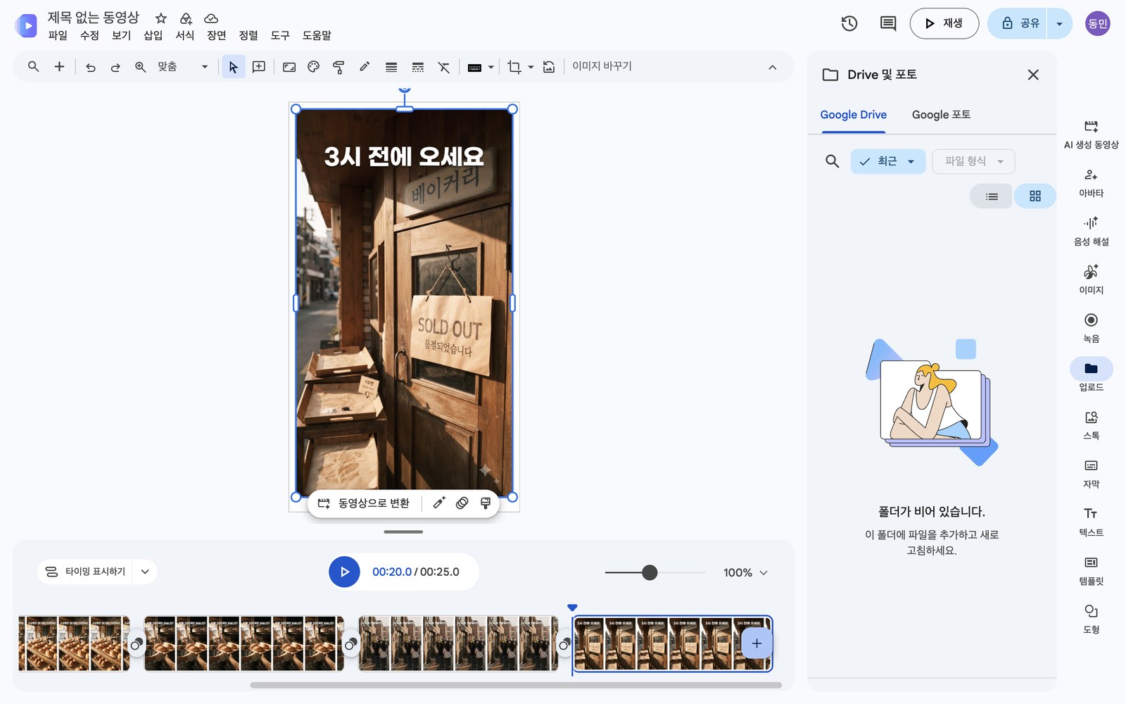Open the mask image dropdown arrow
Viewport: 1126px width, 704px height.
[491, 67]
